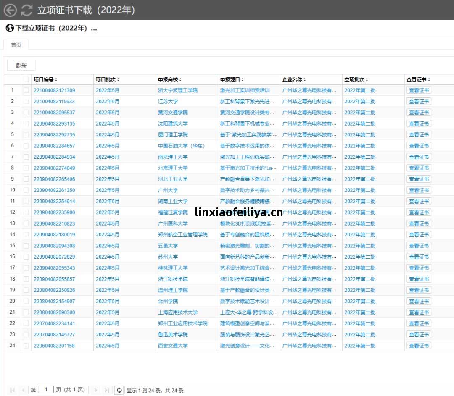454x396 pixels.
Task: Switch to the 首页 tab
Action: pyautogui.click(x=16, y=45)
